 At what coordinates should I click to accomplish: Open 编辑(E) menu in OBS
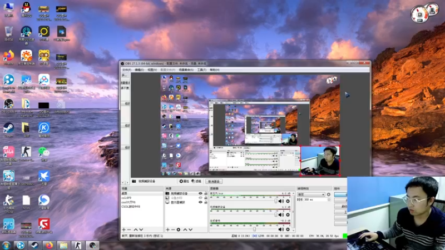pyautogui.click(x=139, y=70)
